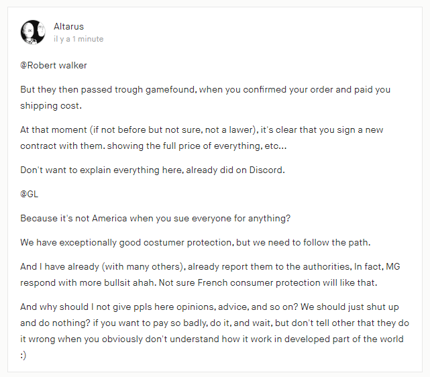
Task: Click the line mentioning Discord
Action: (152, 170)
